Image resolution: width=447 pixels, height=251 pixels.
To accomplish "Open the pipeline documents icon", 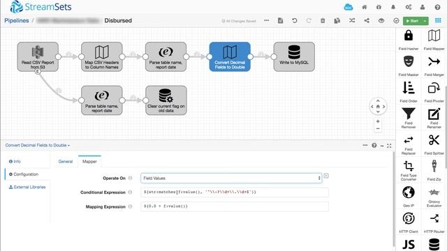I will pos(280,20).
